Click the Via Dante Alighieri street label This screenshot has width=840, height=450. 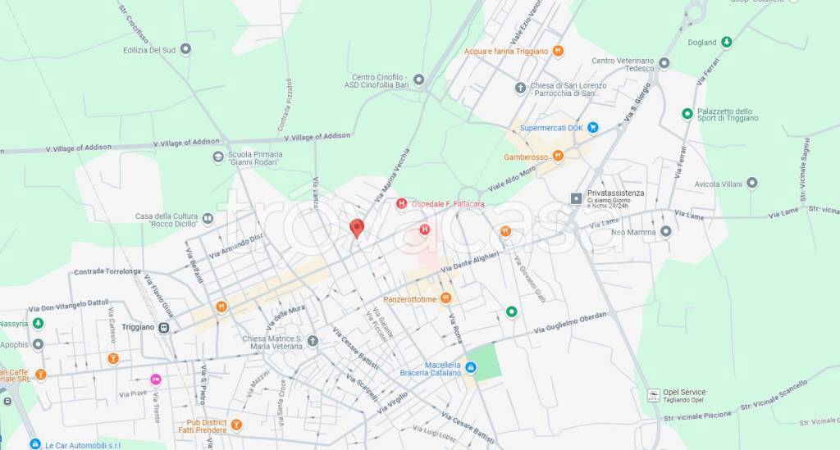[x=470, y=261]
